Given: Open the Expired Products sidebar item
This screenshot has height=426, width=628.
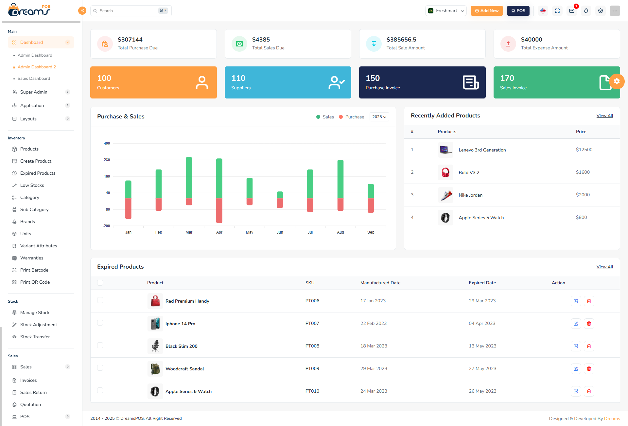Looking at the screenshot, I should (38, 173).
